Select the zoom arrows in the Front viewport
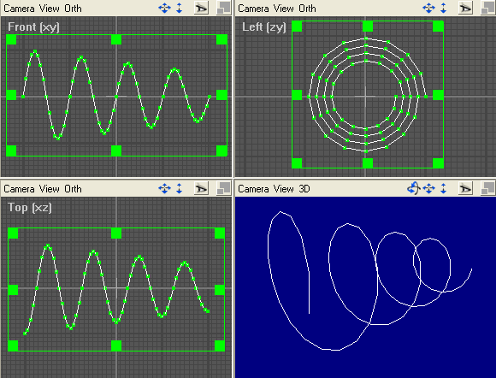Viewport: 496px width, 378px height. [x=180, y=8]
